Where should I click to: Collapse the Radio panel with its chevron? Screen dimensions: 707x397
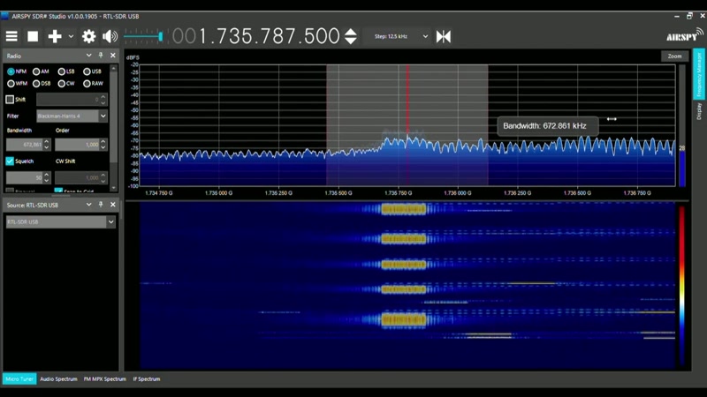tap(89, 56)
